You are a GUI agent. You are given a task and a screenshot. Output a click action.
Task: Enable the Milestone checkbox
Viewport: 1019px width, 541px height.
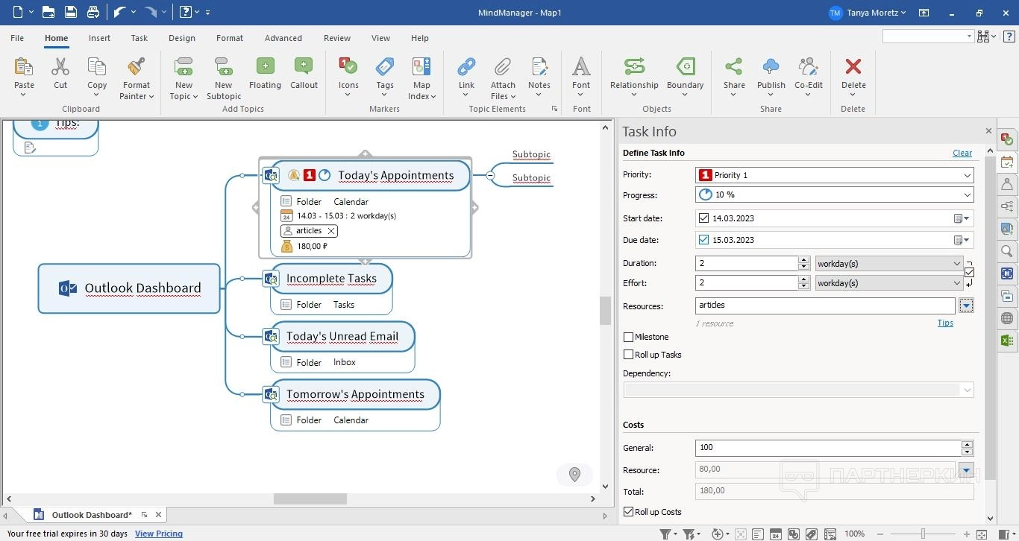629,337
